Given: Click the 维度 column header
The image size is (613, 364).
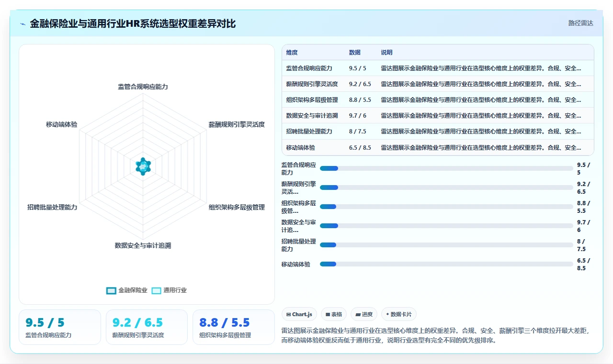Looking at the screenshot, I should [x=292, y=53].
